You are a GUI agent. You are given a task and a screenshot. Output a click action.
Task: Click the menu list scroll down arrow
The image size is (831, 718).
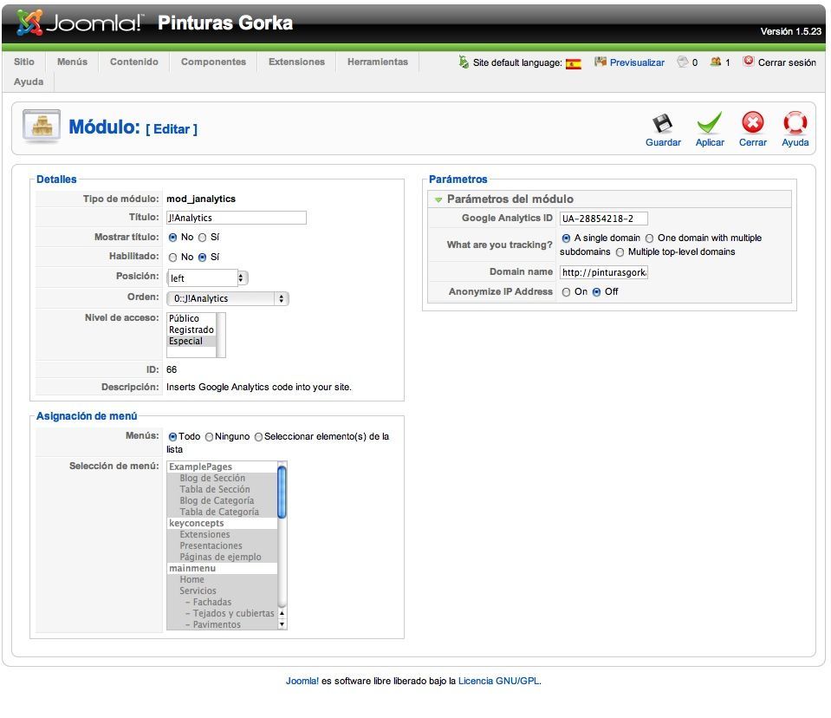pyautogui.click(x=282, y=624)
